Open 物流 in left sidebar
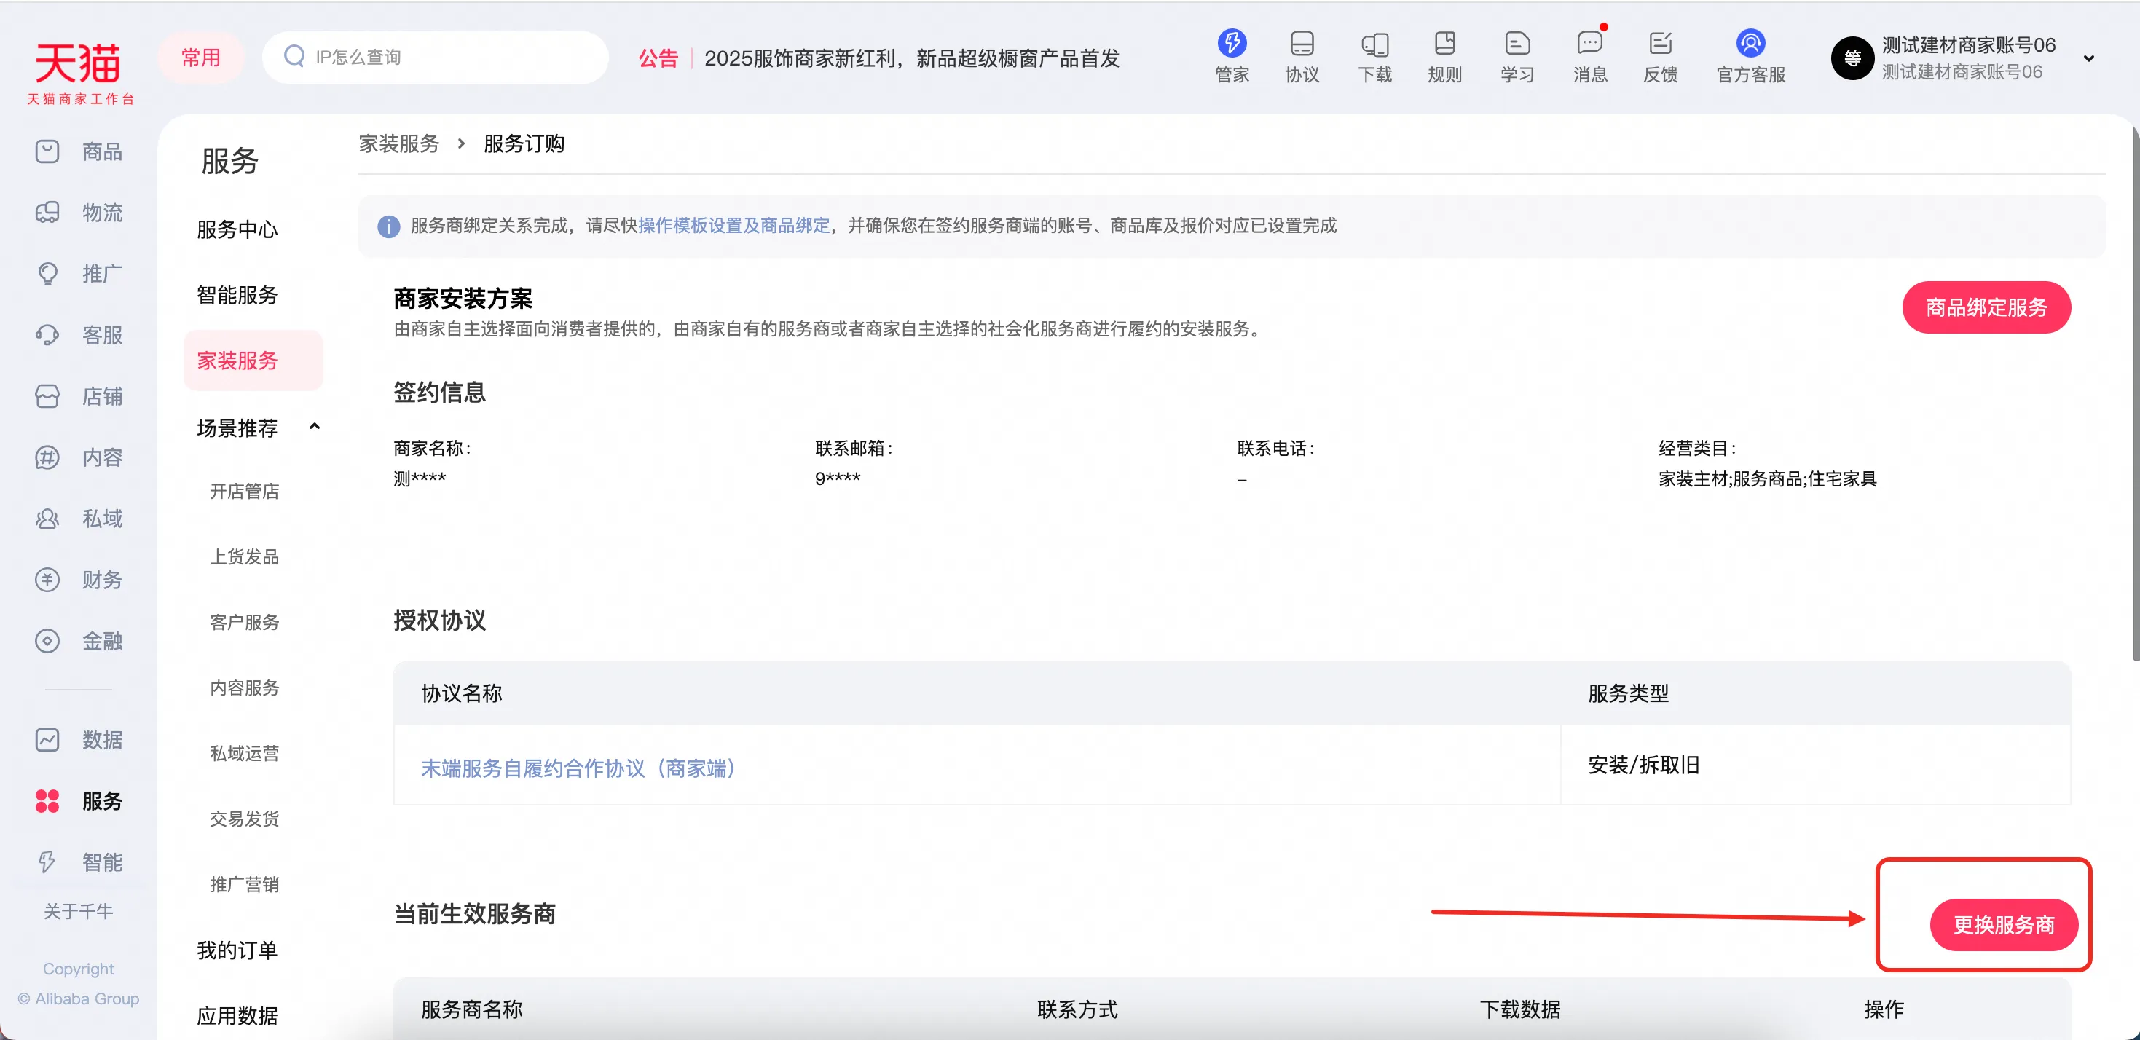 [x=79, y=213]
